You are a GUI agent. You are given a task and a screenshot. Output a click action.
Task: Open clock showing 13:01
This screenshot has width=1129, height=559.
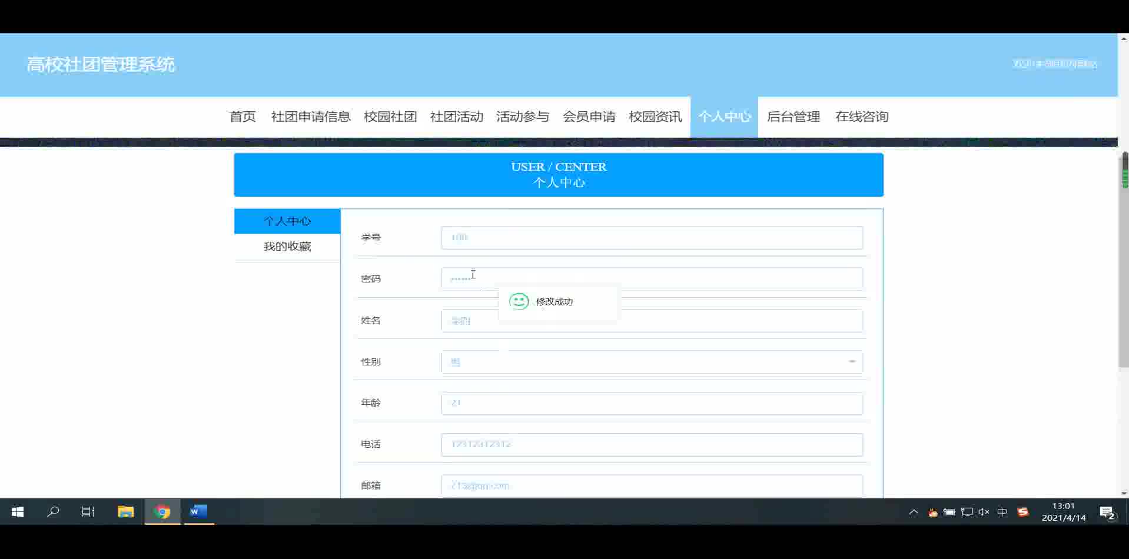(x=1064, y=512)
